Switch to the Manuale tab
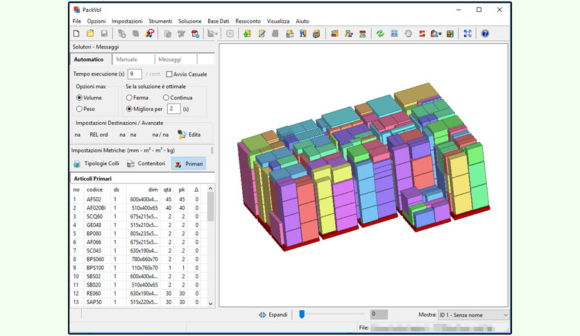This screenshot has width=580, height=336. point(127,59)
